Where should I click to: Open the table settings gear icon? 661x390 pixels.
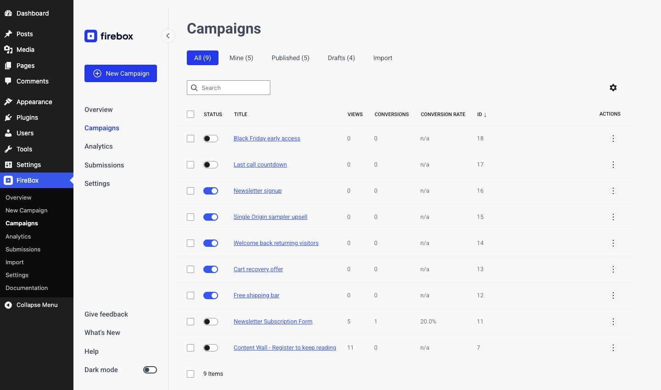pos(613,88)
